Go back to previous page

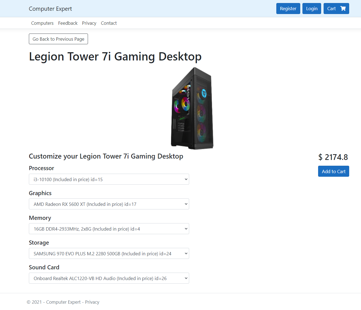(58, 39)
